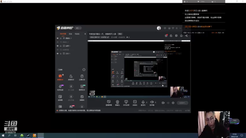Viewport: 246px width, 138px height.
Task: Open the 主播任务 tool
Action: pyautogui.click(x=82, y=77)
